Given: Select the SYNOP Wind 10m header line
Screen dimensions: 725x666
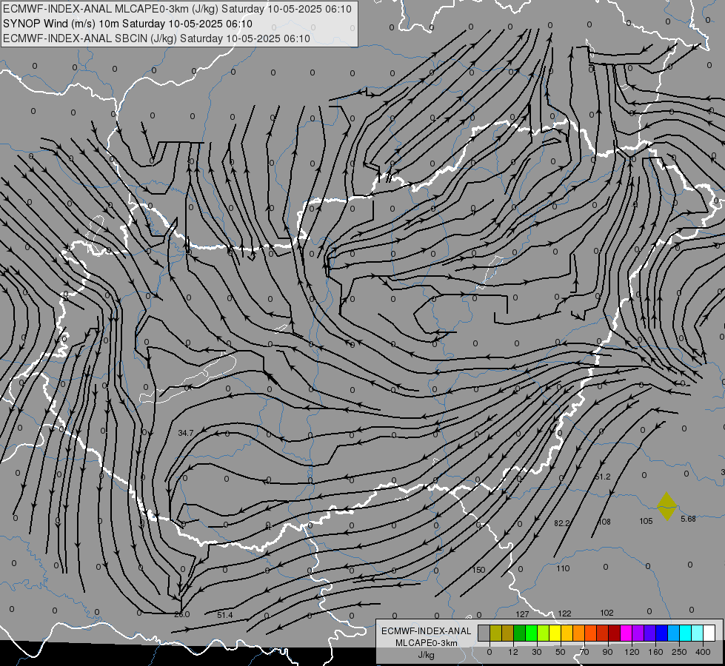Looking at the screenshot, I should 127,24.
